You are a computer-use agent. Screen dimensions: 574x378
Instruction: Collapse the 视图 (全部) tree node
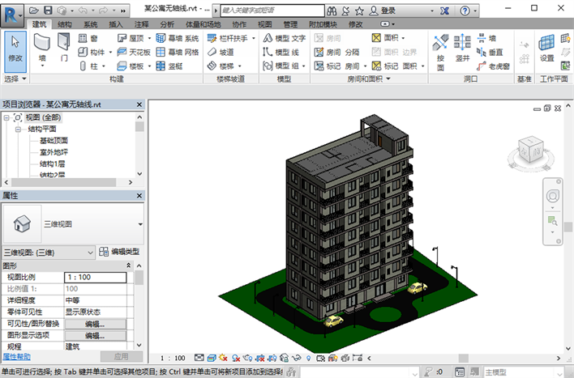click(8, 118)
